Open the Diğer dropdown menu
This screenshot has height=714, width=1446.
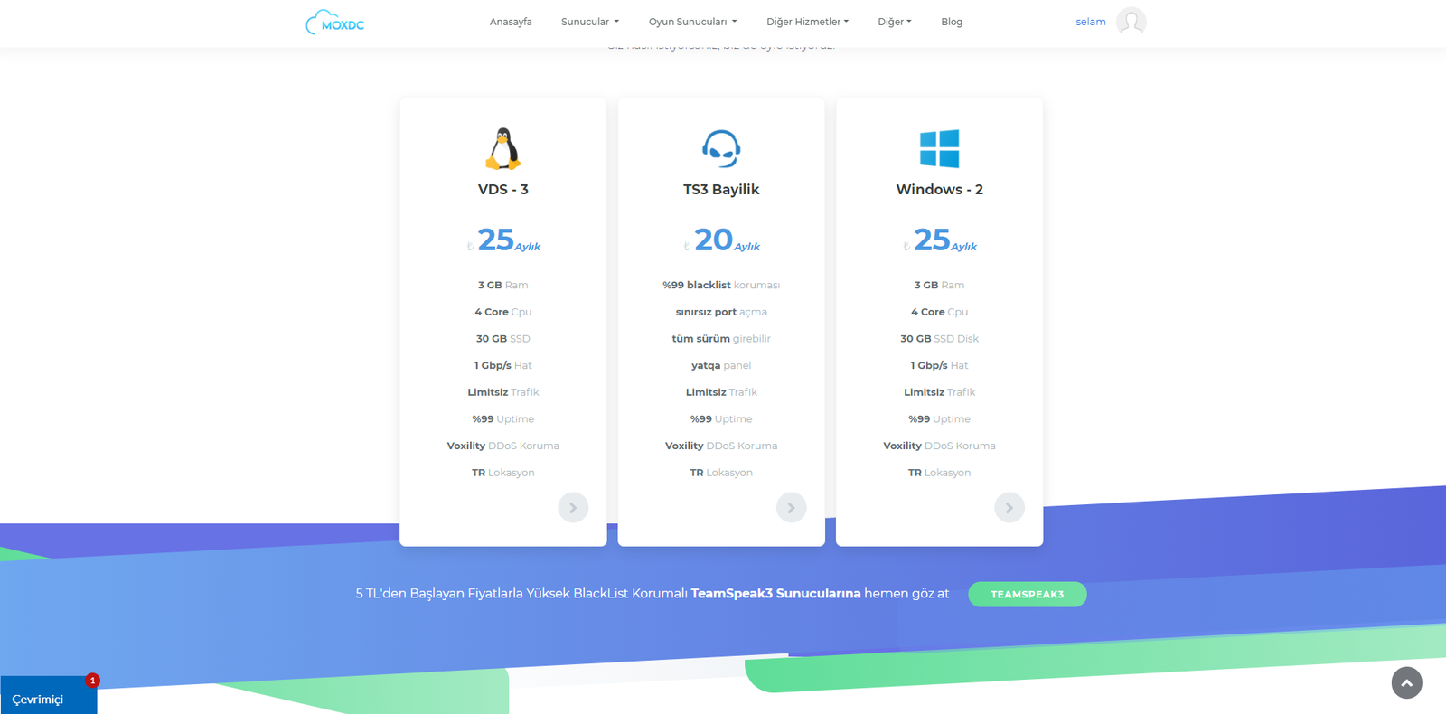point(894,22)
